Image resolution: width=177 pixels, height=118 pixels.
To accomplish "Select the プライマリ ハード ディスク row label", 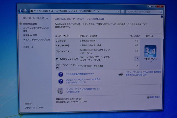I will pyautogui.click(x=67, y=66).
